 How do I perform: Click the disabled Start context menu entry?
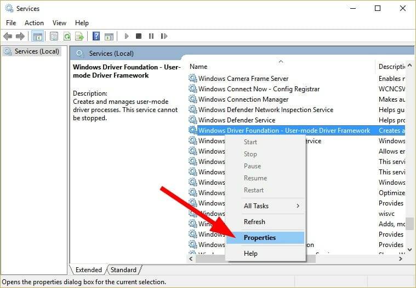[x=265, y=142]
